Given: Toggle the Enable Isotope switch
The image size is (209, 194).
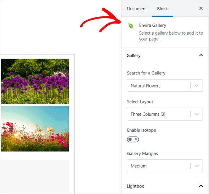Looking at the screenshot, I should 133,139.
